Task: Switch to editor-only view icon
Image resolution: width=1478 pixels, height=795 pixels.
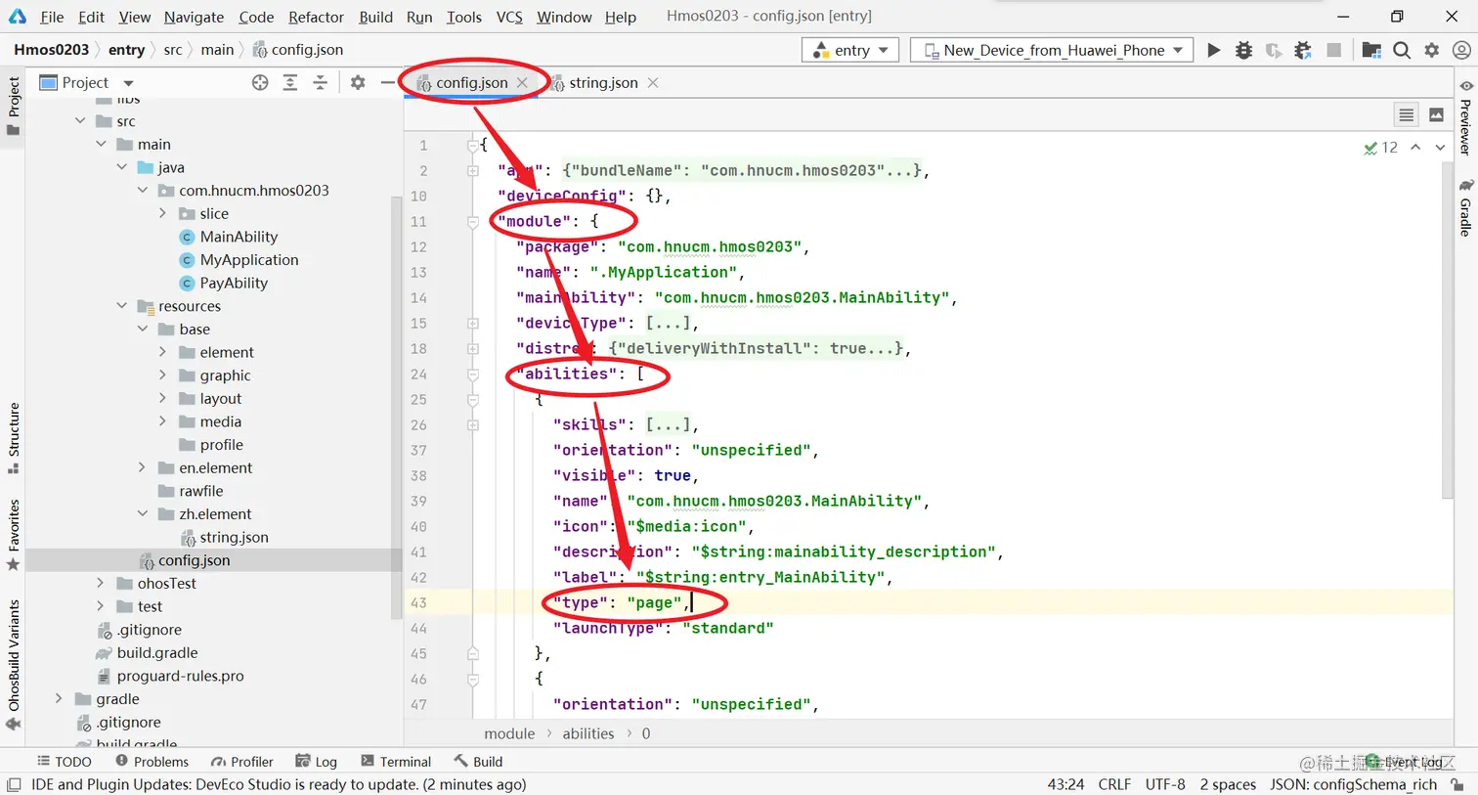Action: [x=1406, y=115]
